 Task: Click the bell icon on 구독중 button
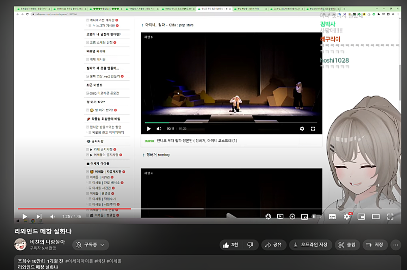click(79, 245)
